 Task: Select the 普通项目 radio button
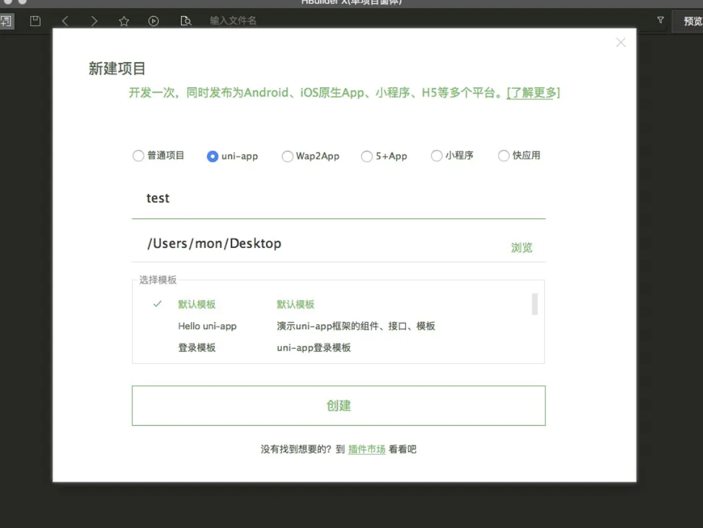(x=139, y=156)
